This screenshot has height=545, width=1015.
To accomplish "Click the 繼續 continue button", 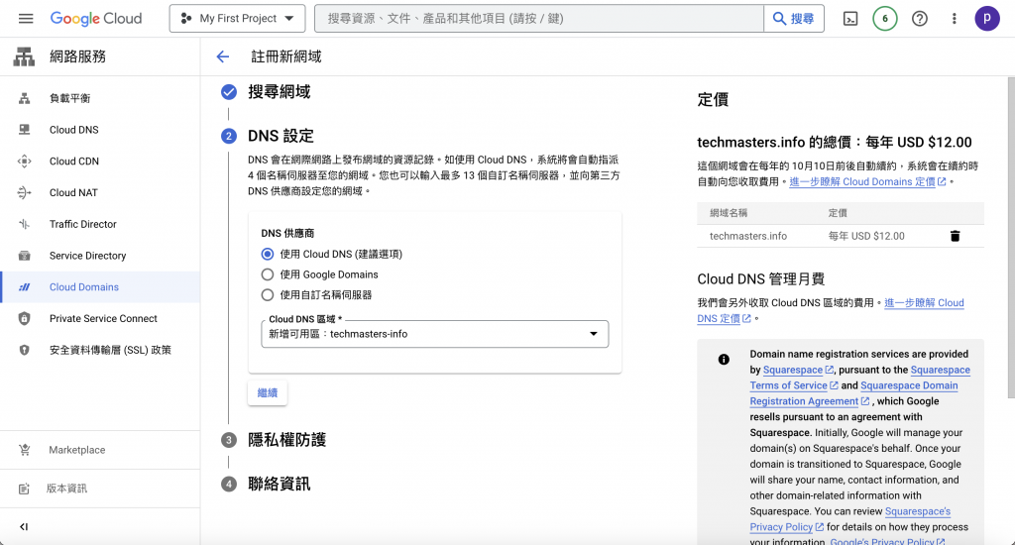I will (268, 392).
